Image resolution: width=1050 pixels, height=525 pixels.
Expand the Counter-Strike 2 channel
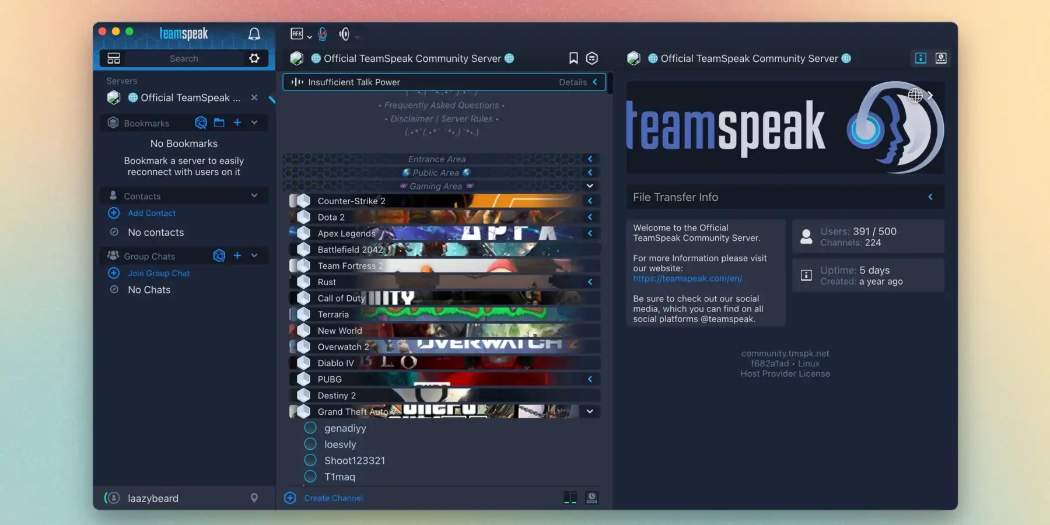click(590, 201)
